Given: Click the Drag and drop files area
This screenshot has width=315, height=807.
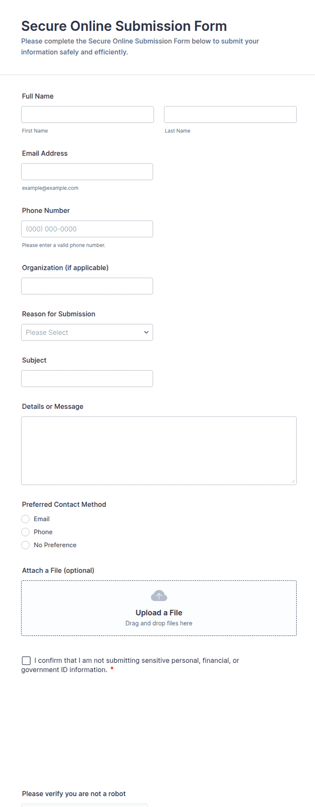Looking at the screenshot, I should (x=159, y=608).
